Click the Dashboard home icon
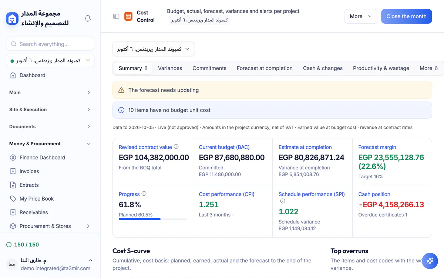The width and height of the screenshot is (444, 278). 13,75
